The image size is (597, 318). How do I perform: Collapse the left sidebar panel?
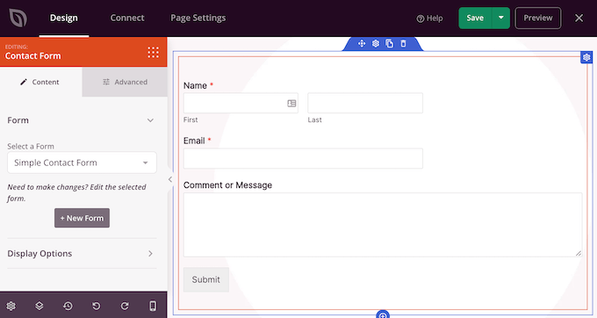[x=170, y=179]
